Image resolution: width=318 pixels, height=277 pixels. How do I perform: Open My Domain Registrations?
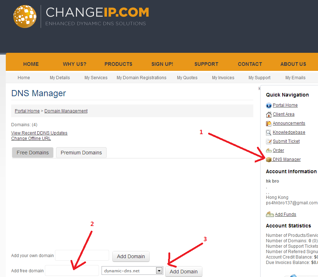tap(142, 78)
